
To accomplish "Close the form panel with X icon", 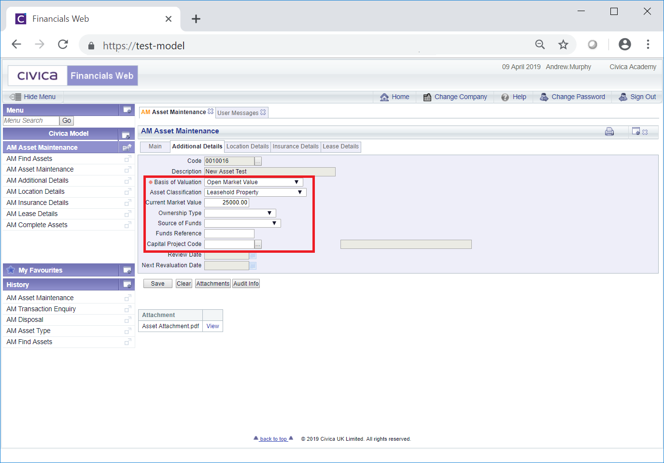I will [645, 132].
